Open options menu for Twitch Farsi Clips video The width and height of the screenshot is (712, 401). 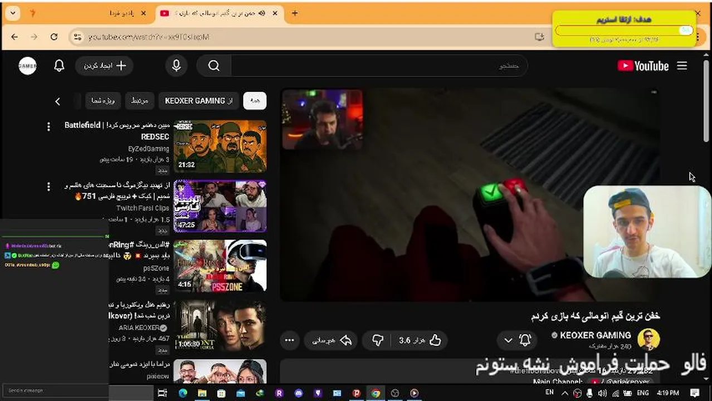click(x=48, y=186)
